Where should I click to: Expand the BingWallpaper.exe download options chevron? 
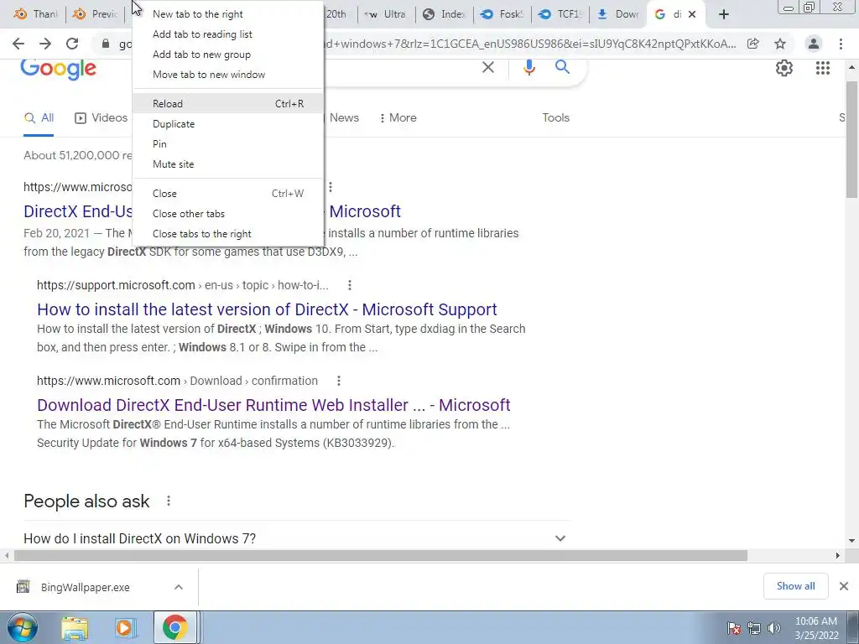(179, 587)
